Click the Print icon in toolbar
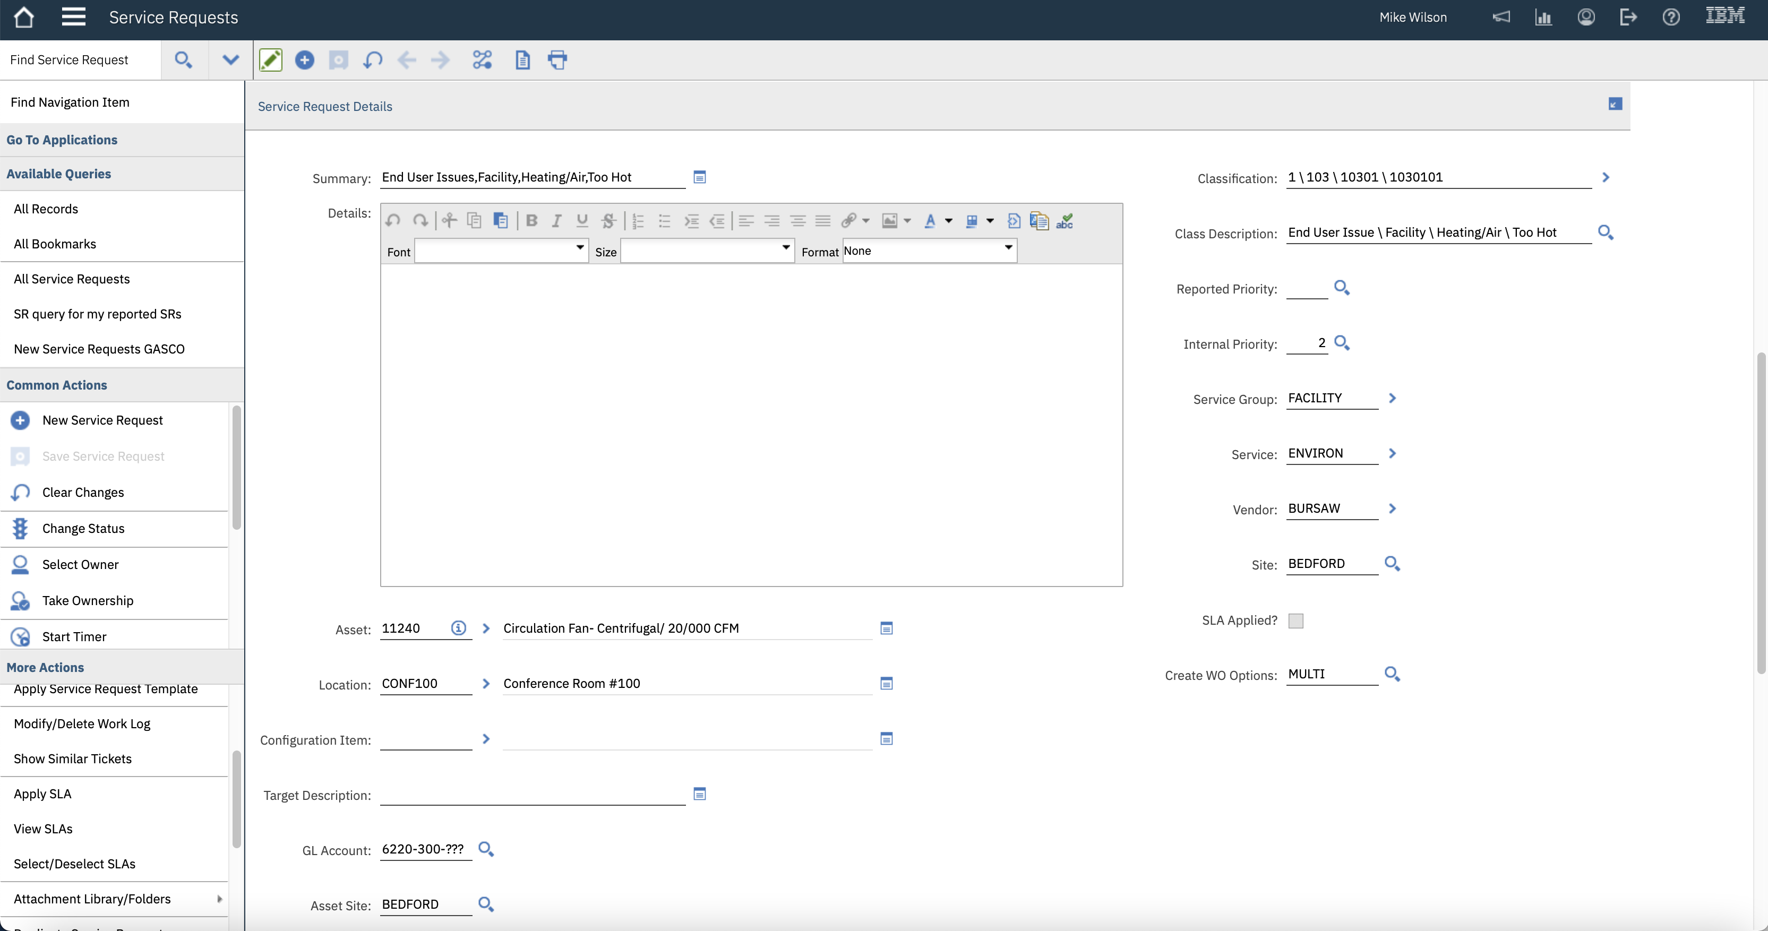This screenshot has height=931, width=1768. (x=557, y=59)
